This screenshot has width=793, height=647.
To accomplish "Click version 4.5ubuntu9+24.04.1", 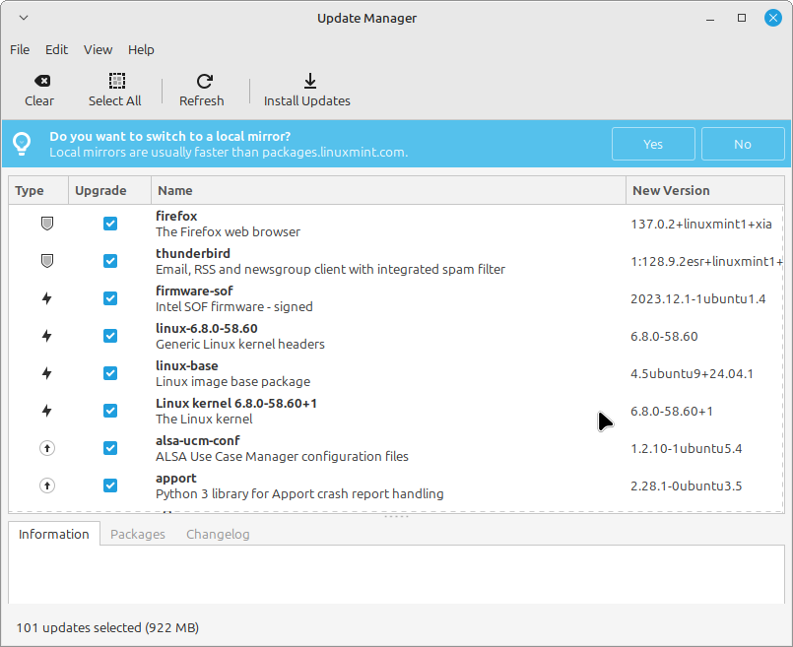I will coord(692,373).
